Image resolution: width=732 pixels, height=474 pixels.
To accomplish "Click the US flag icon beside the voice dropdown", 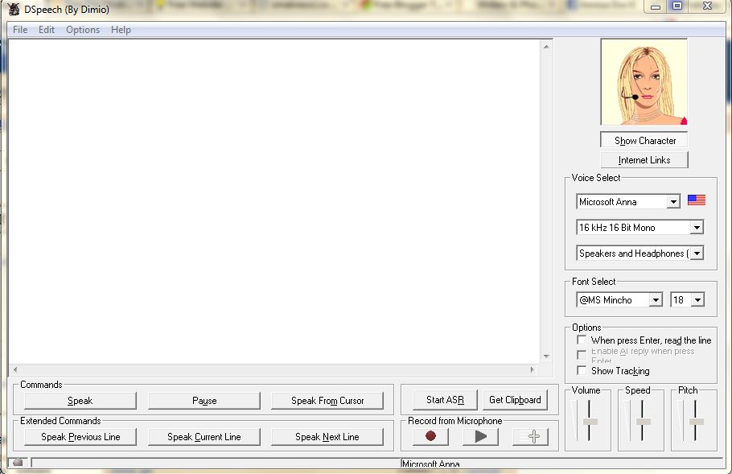I will pos(697,200).
